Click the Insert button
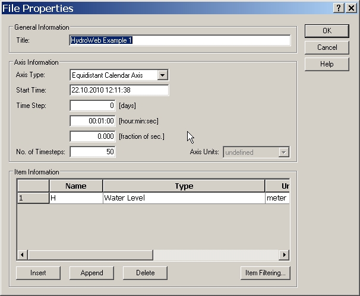 [38, 273]
